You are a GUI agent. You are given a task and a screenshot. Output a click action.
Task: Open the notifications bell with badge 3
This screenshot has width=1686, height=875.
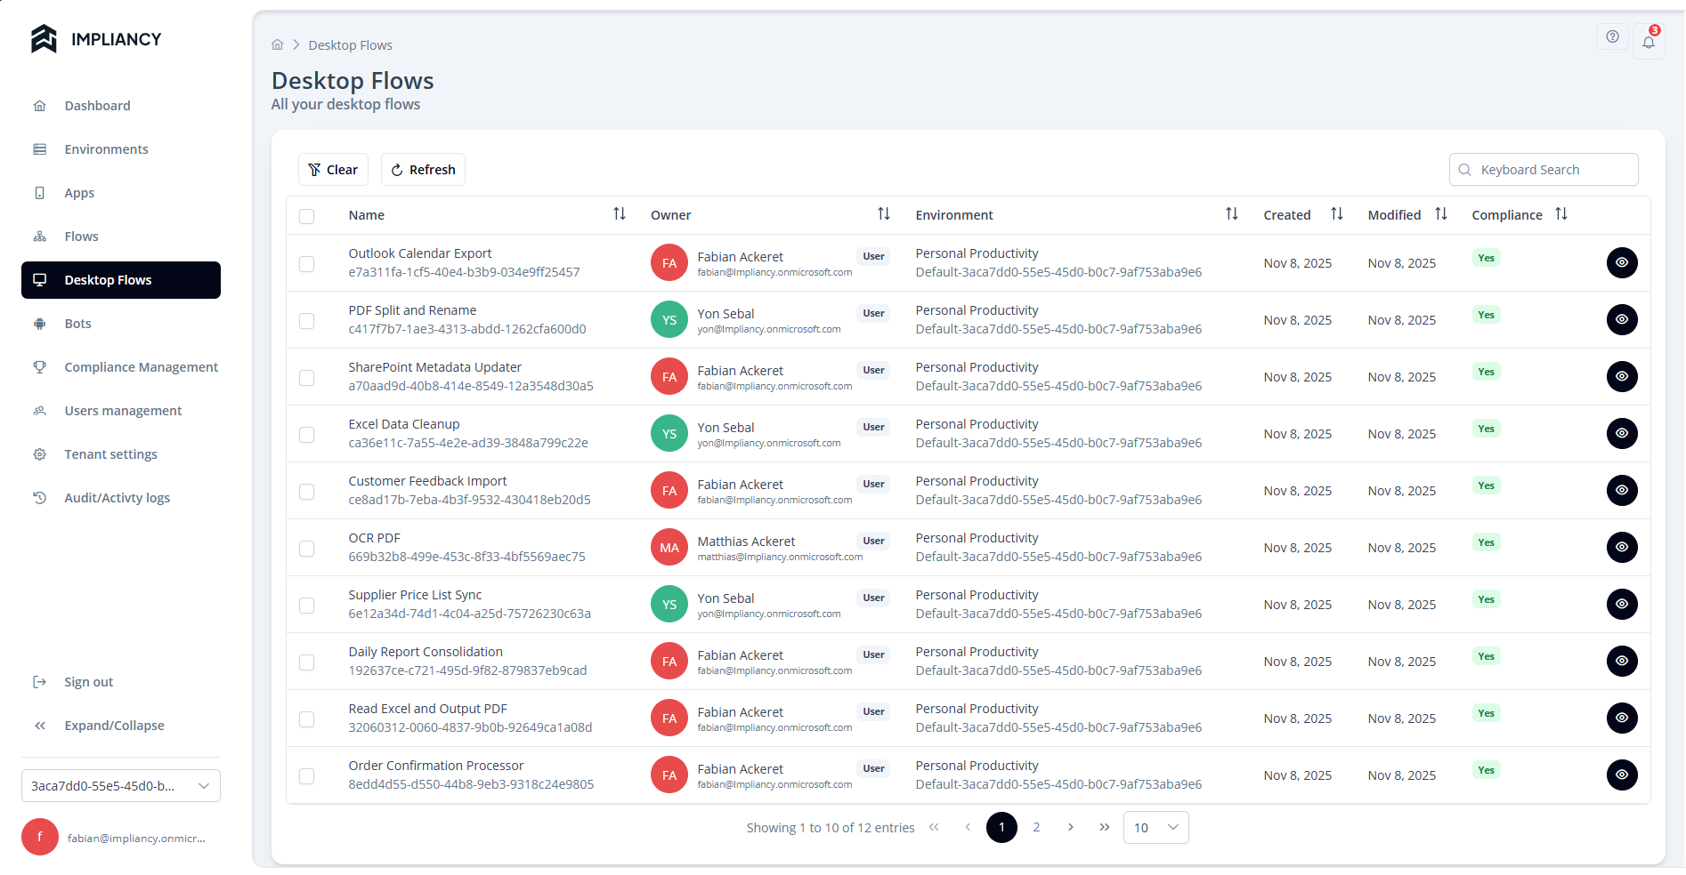[1648, 41]
